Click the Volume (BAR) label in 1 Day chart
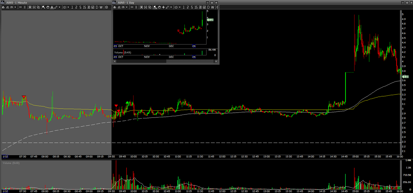The image size is (413, 193). 123,53
